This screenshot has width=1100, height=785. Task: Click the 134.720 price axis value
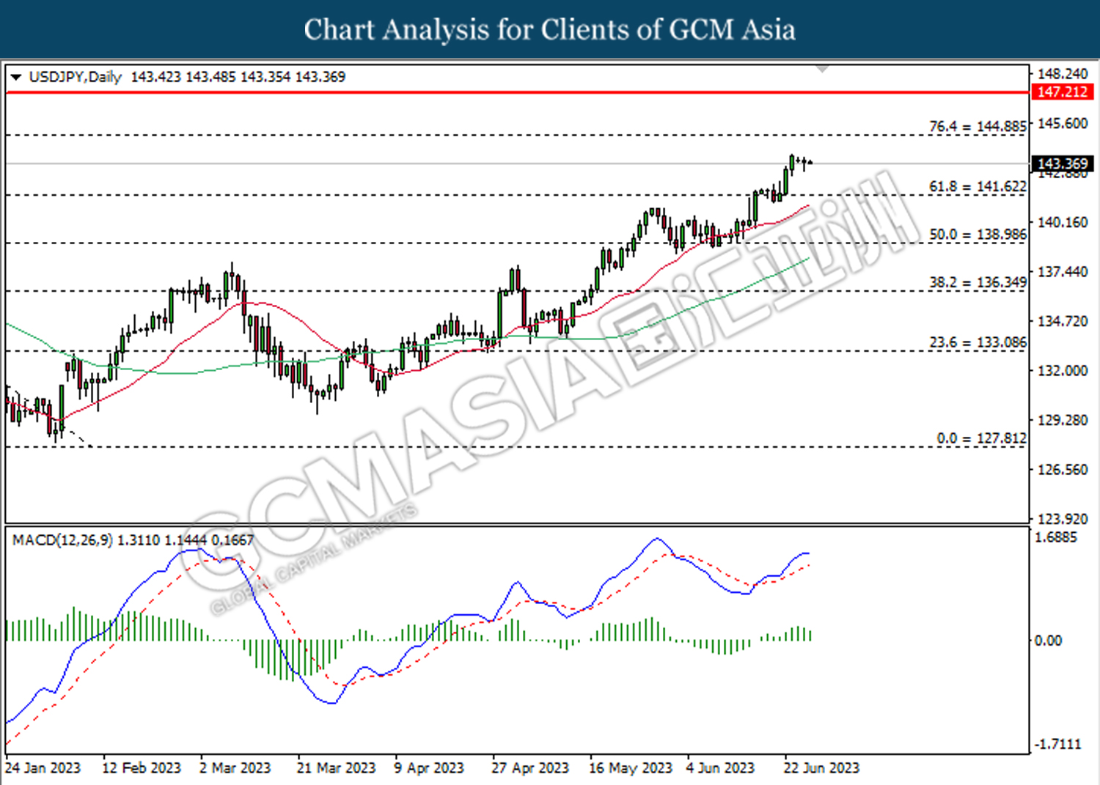click(x=1063, y=321)
